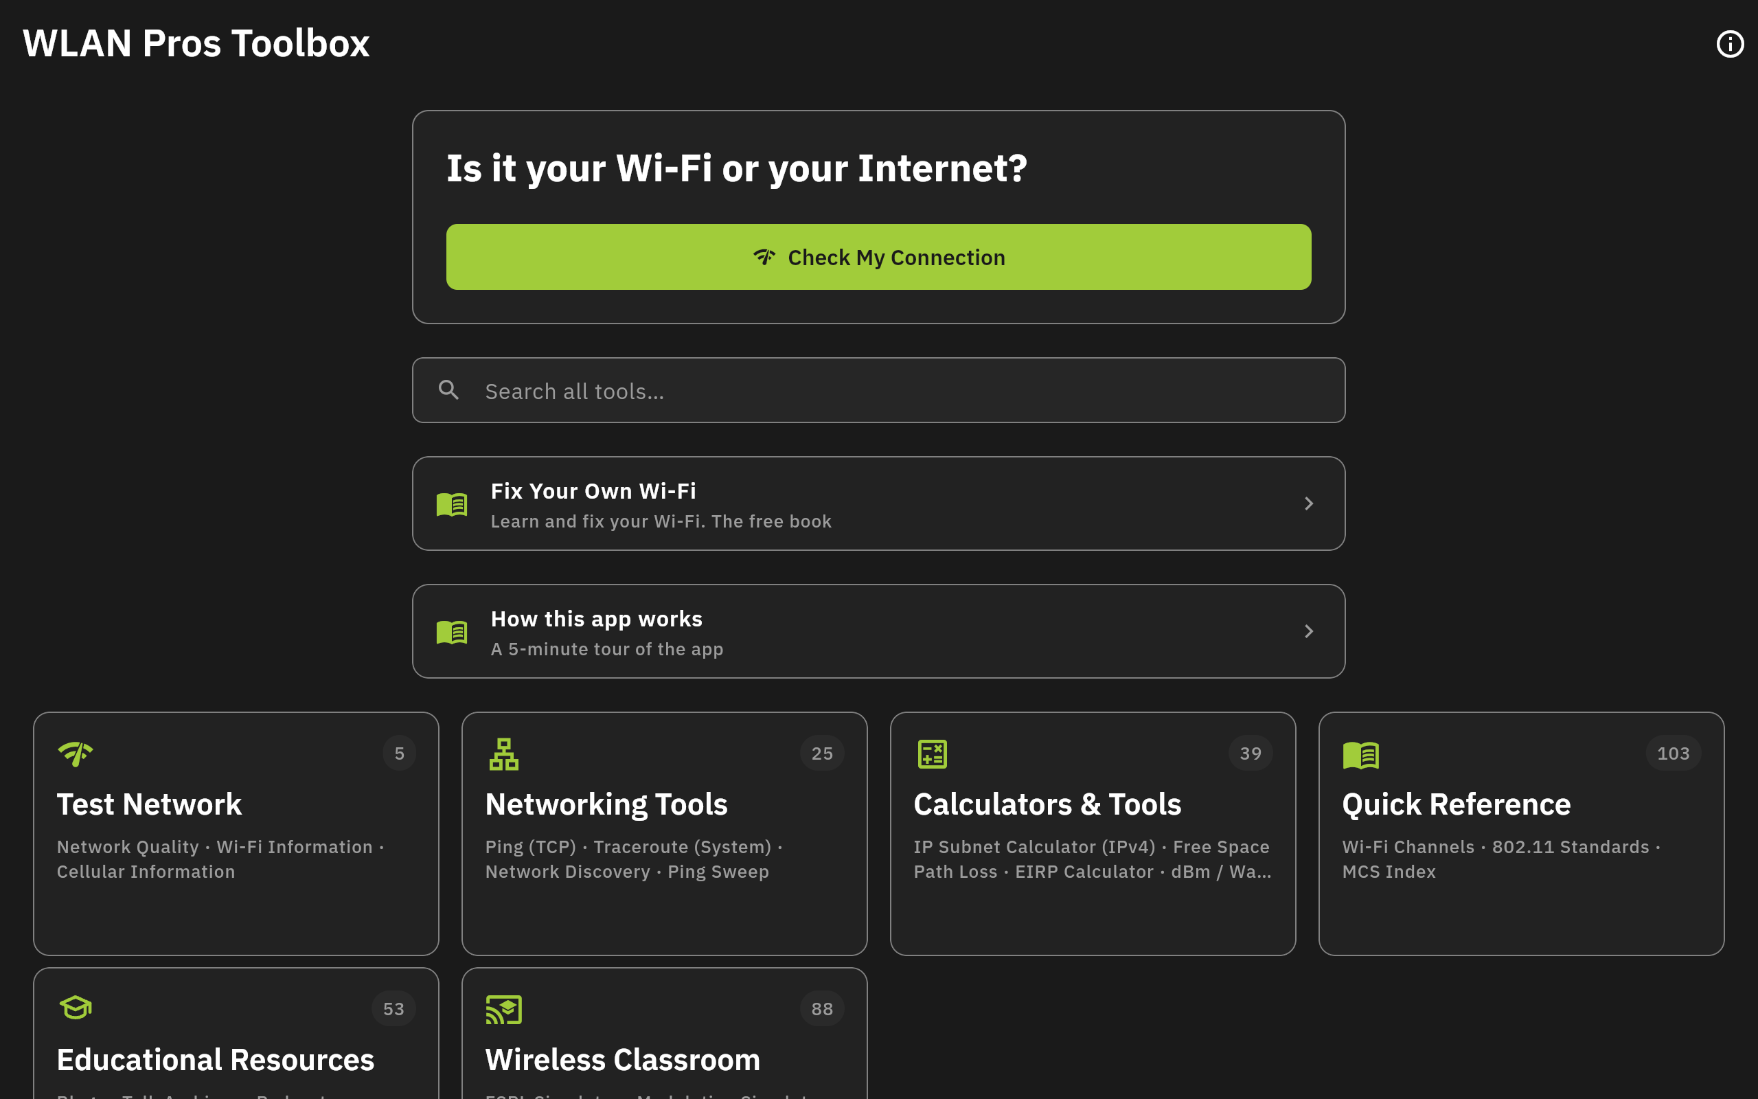Click the calculator icon on Calculators & Tools
1758x1099 pixels.
(932, 754)
